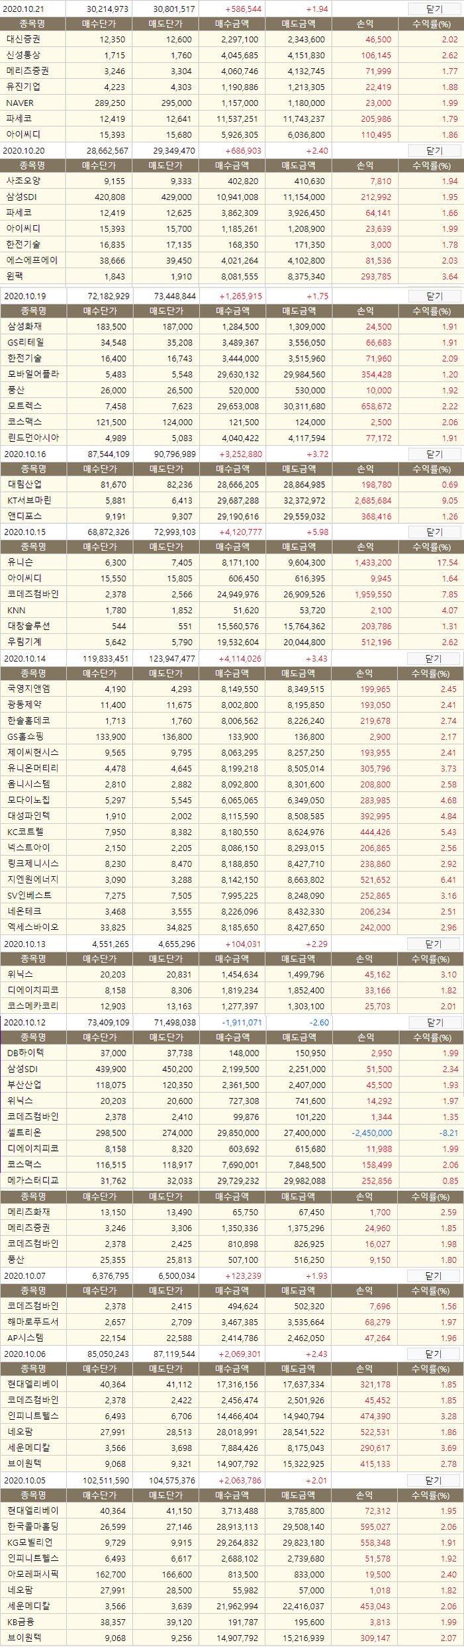The width and height of the screenshot is (464, 1647).
Task: Click the 에스에프에이 stock name
Action: click(32, 260)
